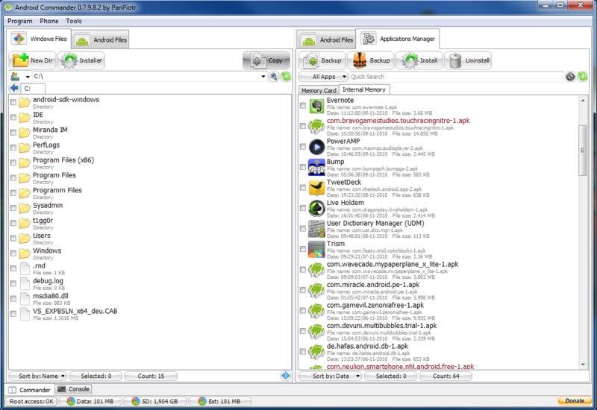
Task: Open the All Apps filter dropdown
Action: (x=324, y=77)
